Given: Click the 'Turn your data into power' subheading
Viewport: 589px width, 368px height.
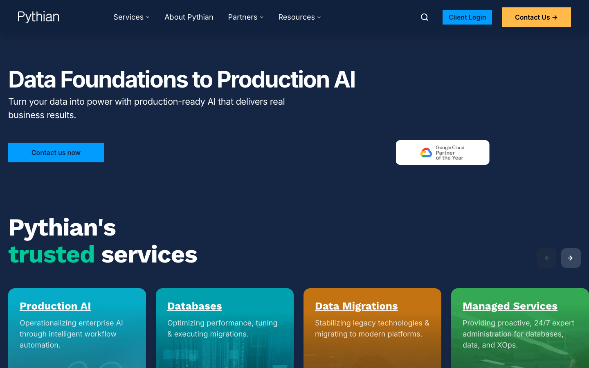Looking at the screenshot, I should [146, 108].
